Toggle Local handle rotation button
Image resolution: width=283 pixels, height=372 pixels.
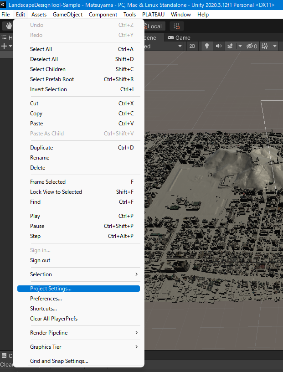(x=153, y=26)
